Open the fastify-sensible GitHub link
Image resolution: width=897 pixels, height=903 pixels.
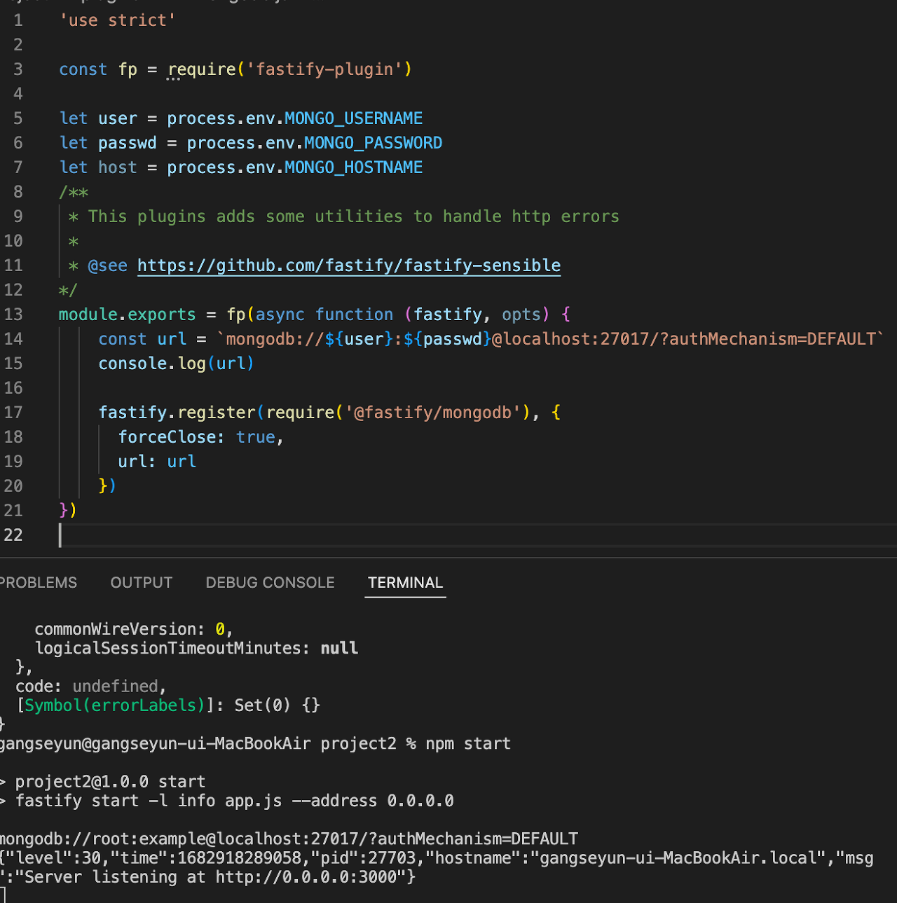coord(349,266)
